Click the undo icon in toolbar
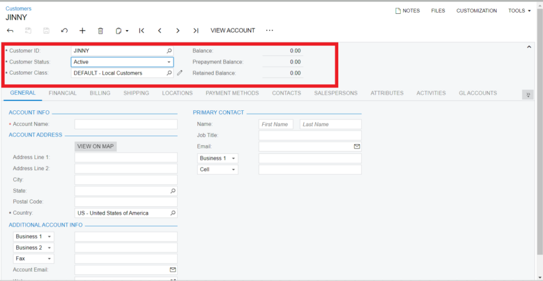 (64, 31)
